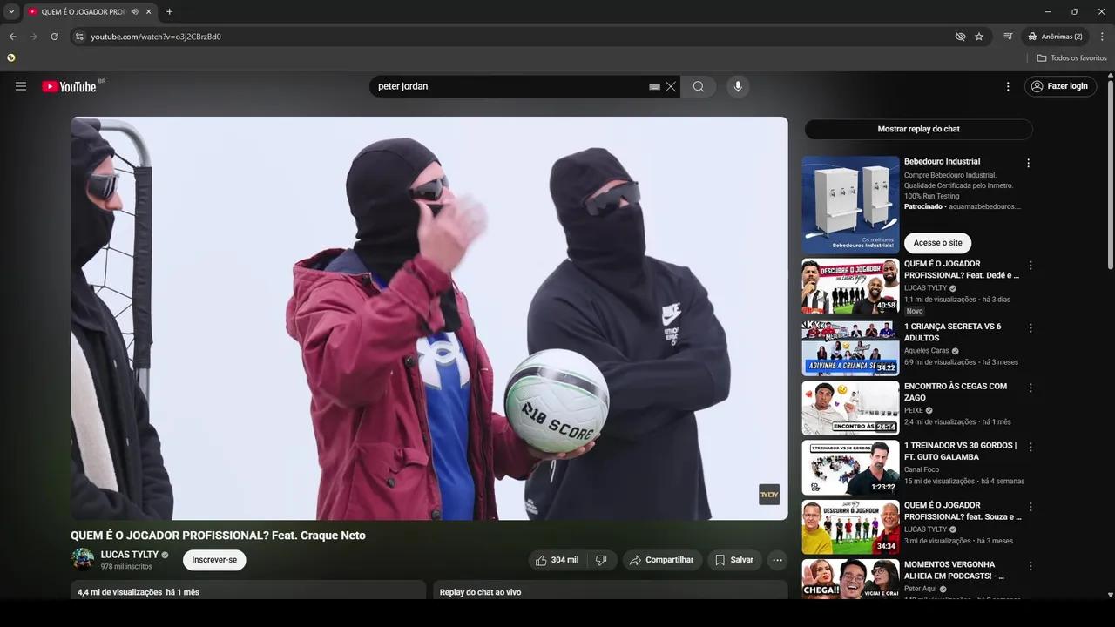Open options for 1 TREINADOR VS 30 GORDOS
Viewport: 1115px width, 627px height.
point(1031,447)
